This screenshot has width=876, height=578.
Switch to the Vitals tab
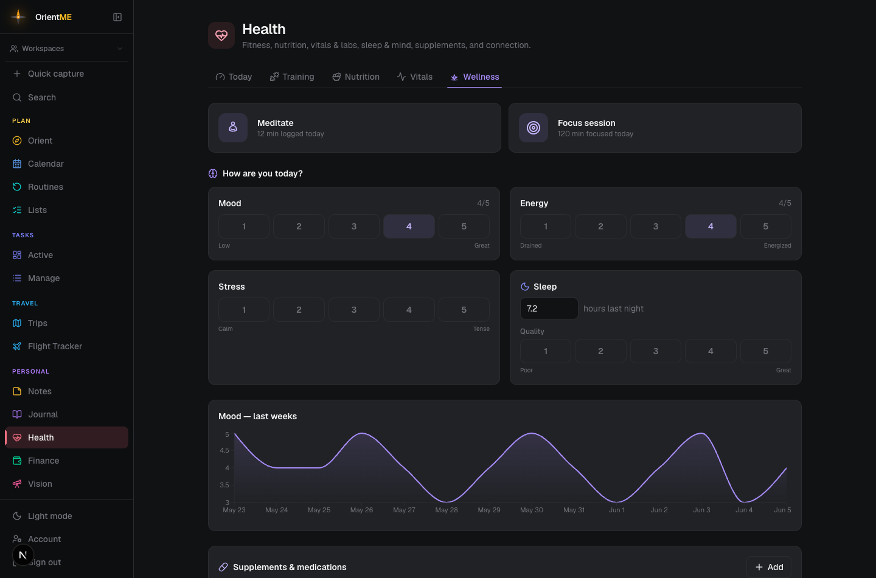tap(415, 77)
